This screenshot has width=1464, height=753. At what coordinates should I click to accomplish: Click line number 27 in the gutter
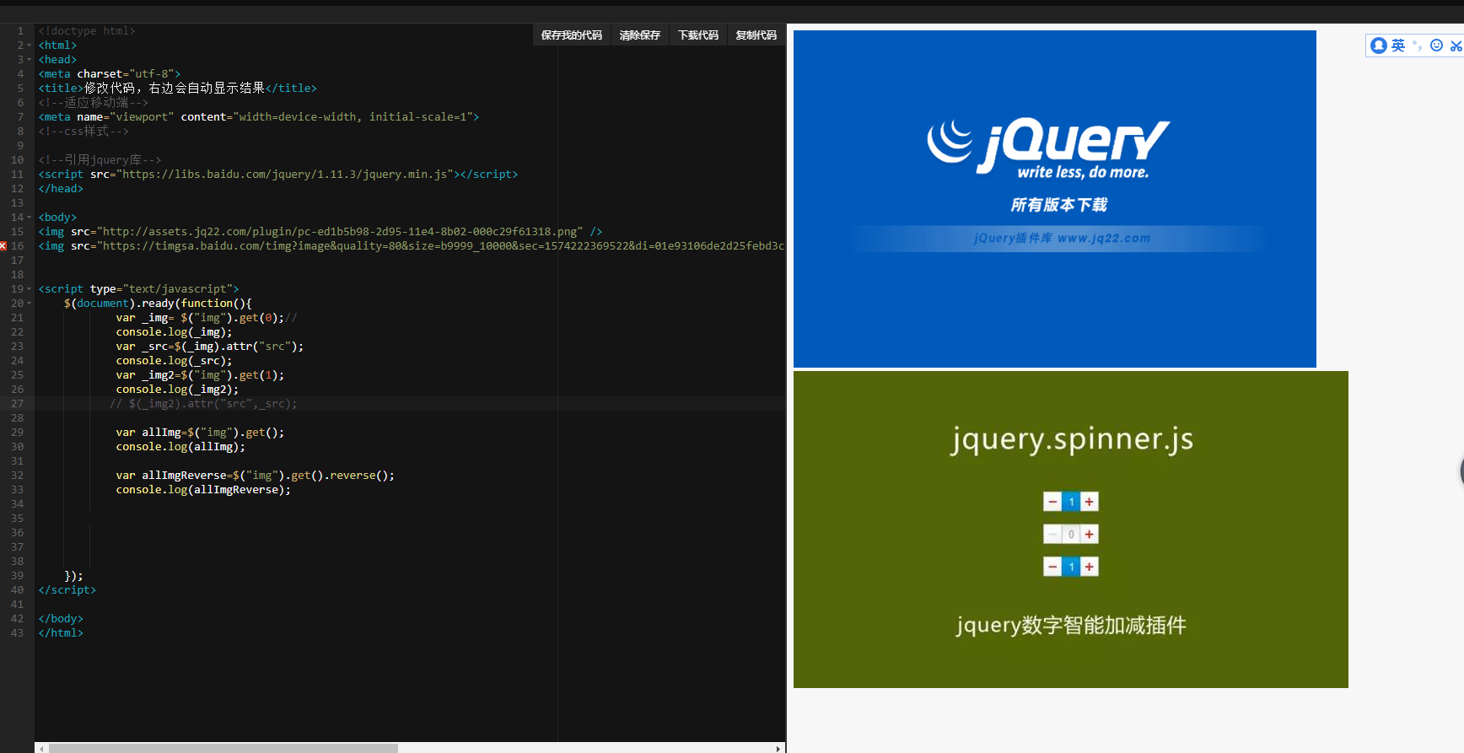click(18, 404)
